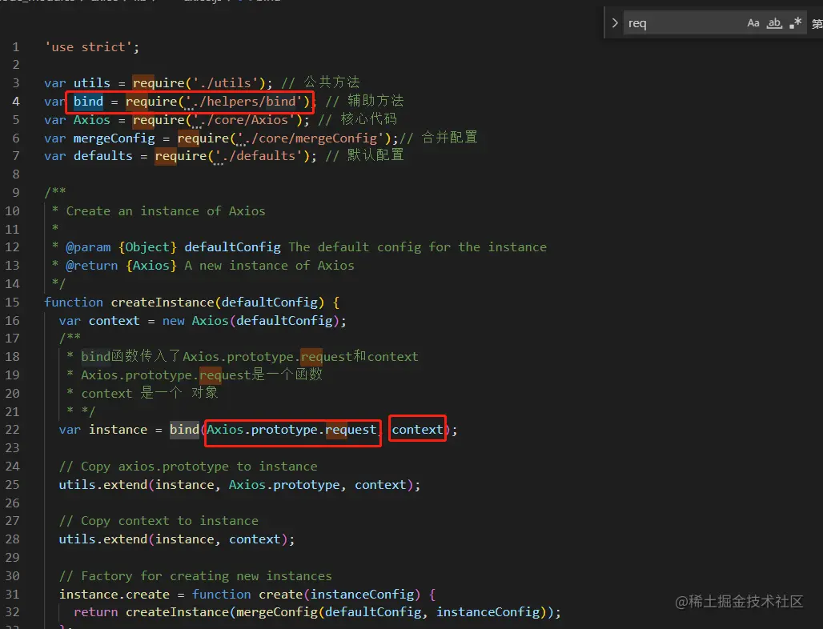This screenshot has height=629, width=823.
Task: Click 'createInstance' function name on line 15
Action: point(163,302)
